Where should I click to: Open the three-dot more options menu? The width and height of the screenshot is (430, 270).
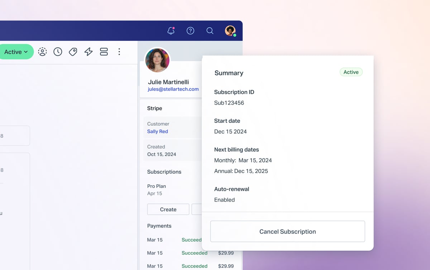119,52
